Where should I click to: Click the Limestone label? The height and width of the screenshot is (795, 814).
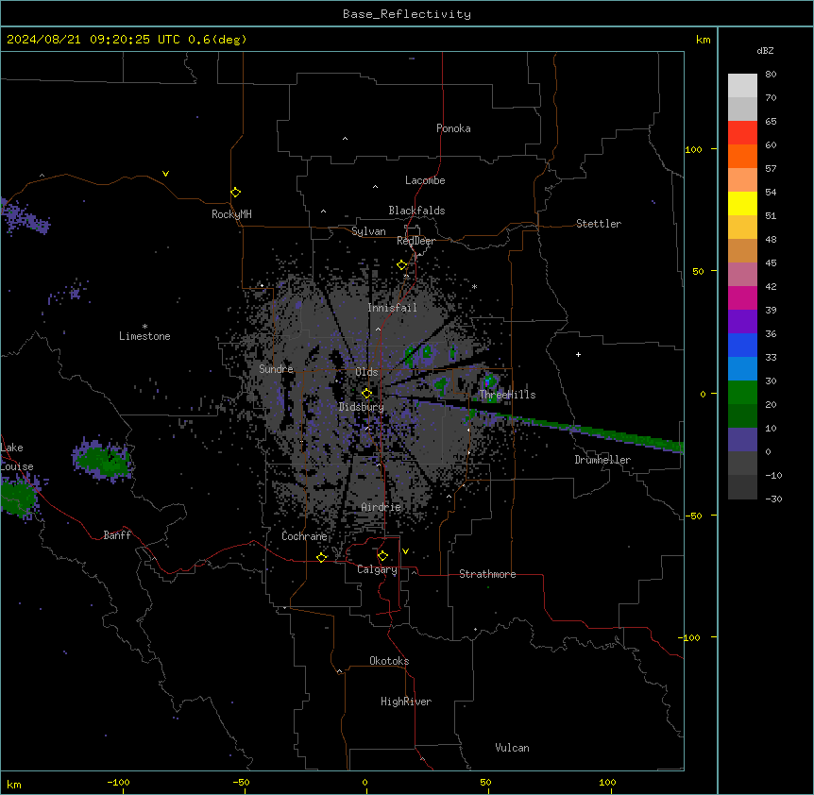pyautogui.click(x=144, y=336)
